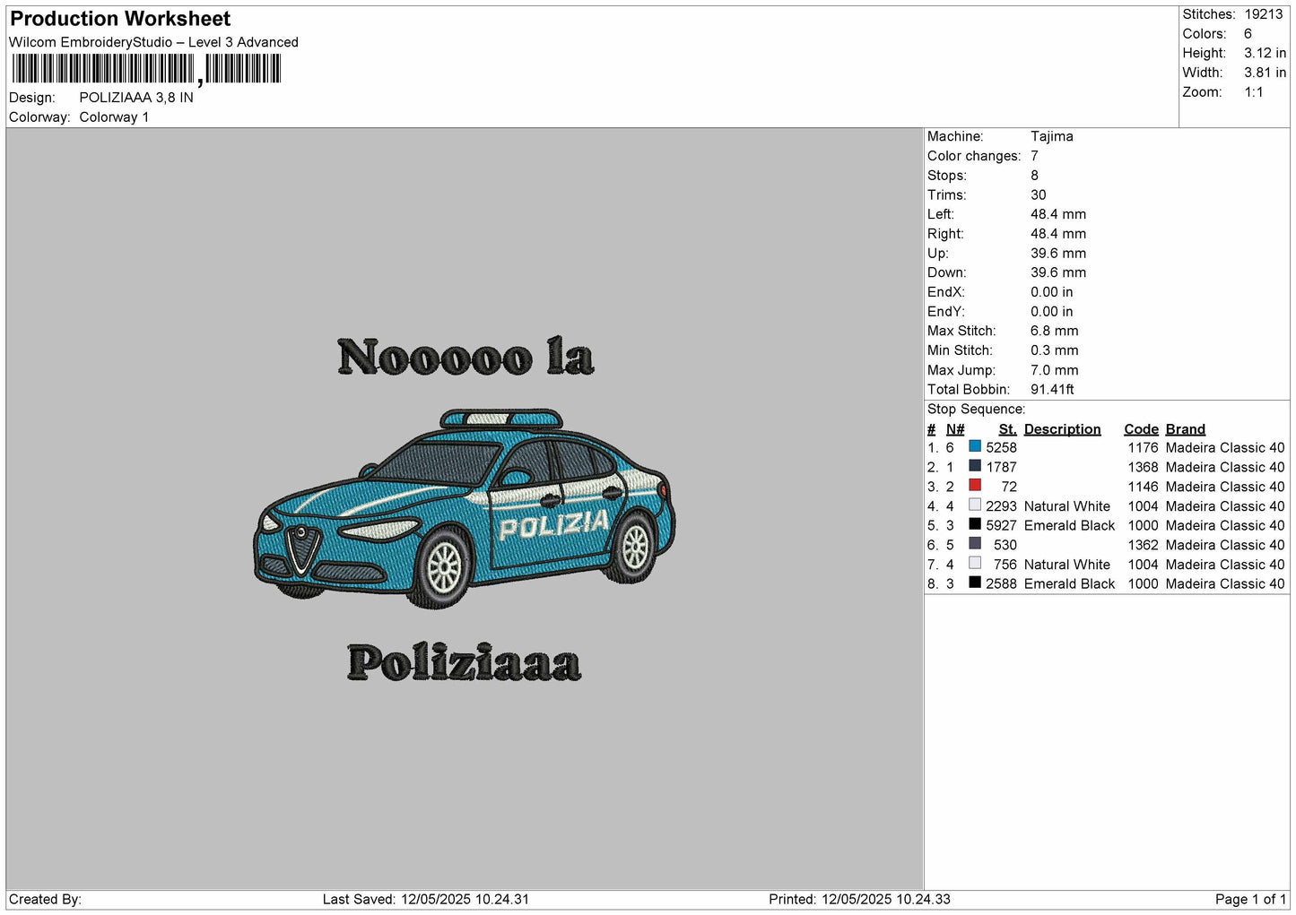Click 'Wilcom EmbroideryStudio – Level 3 Advanced' text

[153, 42]
